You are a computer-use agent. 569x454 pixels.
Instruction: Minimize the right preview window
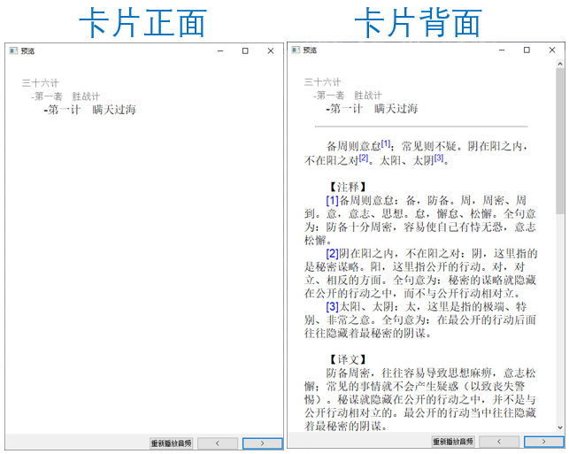coord(502,50)
